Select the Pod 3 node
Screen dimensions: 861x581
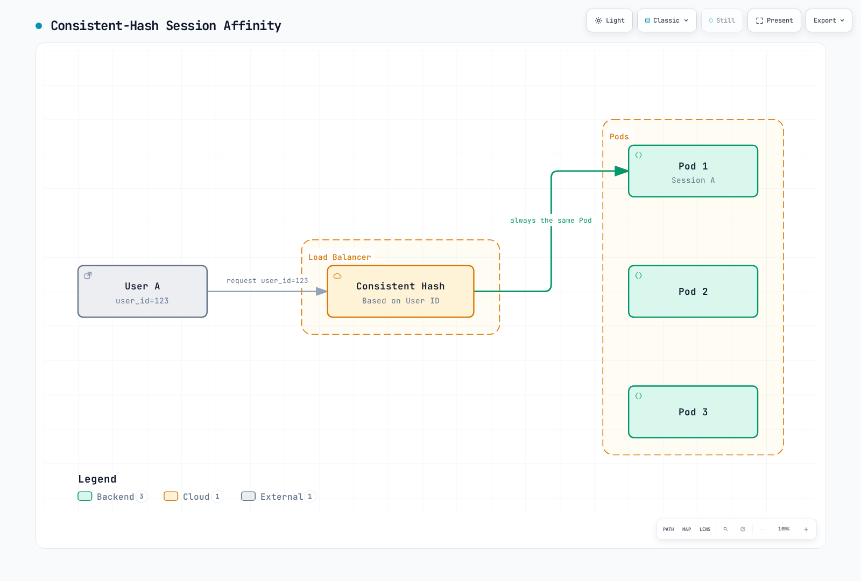[693, 412]
